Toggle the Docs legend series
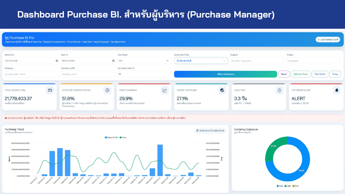This screenshot has width=345, height=194. point(123,138)
